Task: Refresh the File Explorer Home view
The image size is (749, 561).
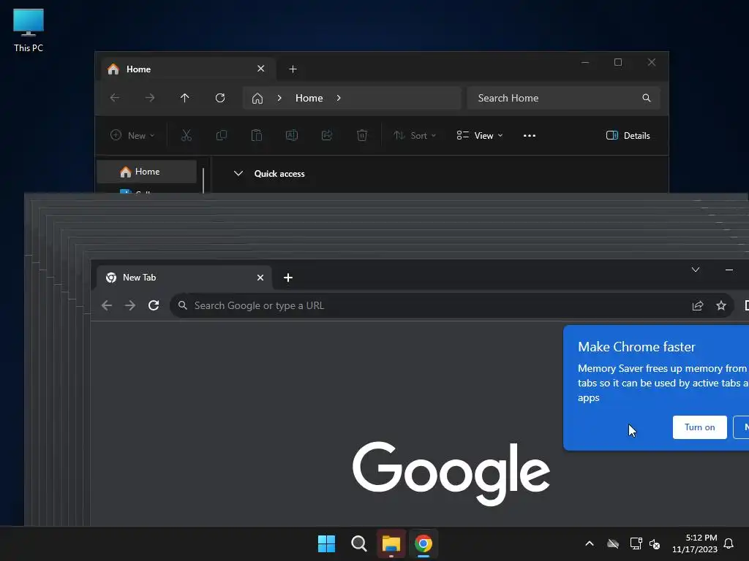Action: point(219,98)
